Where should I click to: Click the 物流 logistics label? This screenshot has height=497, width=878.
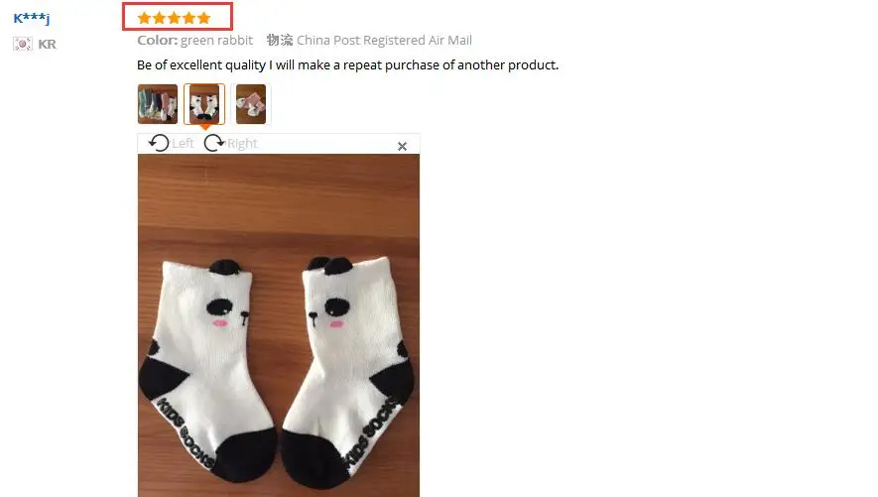tap(280, 40)
